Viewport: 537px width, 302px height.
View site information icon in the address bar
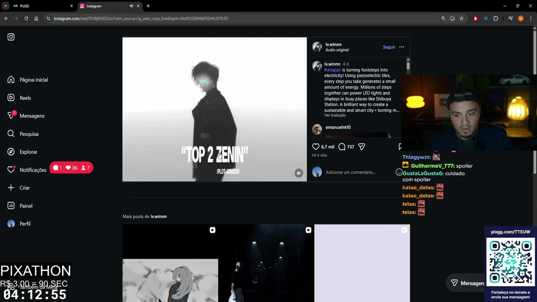[x=48, y=18]
